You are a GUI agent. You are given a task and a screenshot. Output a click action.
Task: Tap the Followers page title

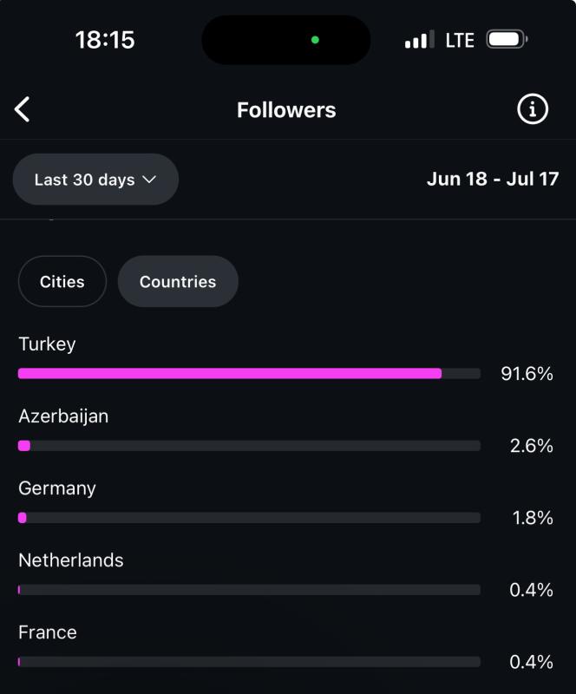tap(286, 110)
